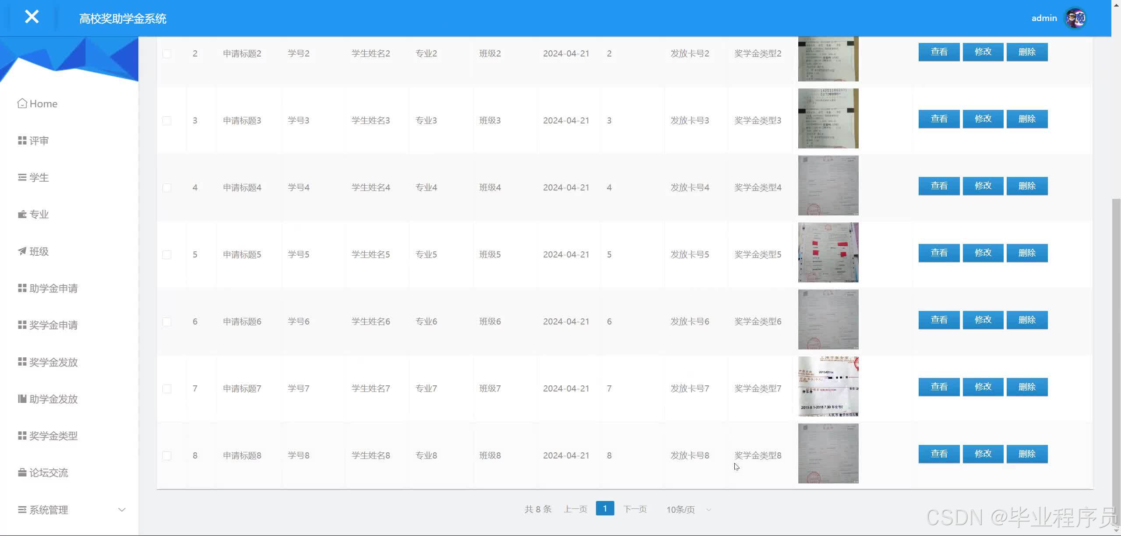Select the checkbox for row 5
This screenshot has width=1121, height=536.
click(167, 254)
